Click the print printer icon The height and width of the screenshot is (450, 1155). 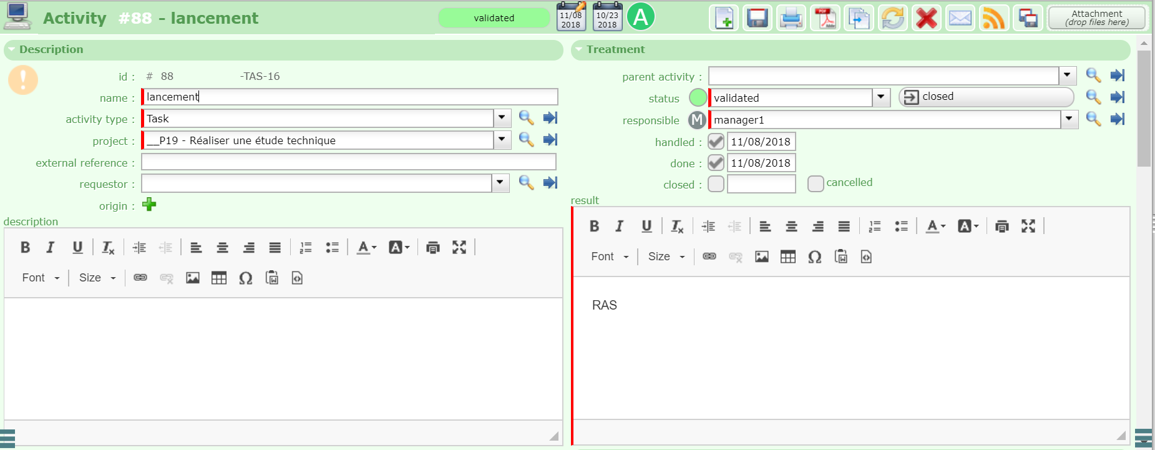pyautogui.click(x=791, y=18)
